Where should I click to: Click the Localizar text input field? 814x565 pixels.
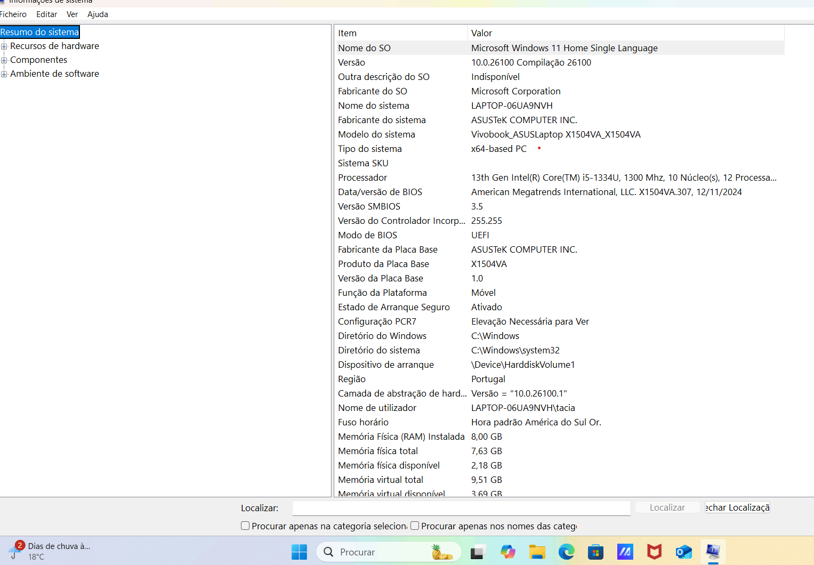pos(461,508)
